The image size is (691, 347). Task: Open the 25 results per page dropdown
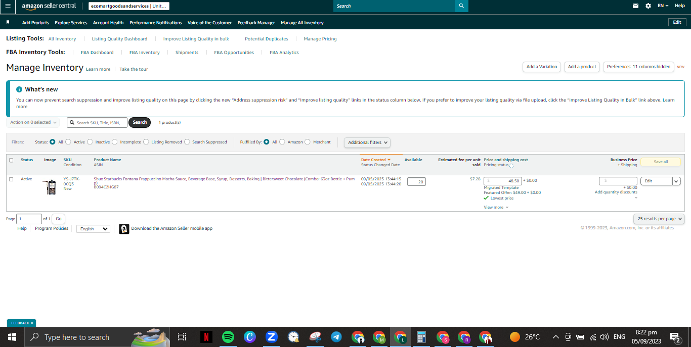click(x=659, y=219)
